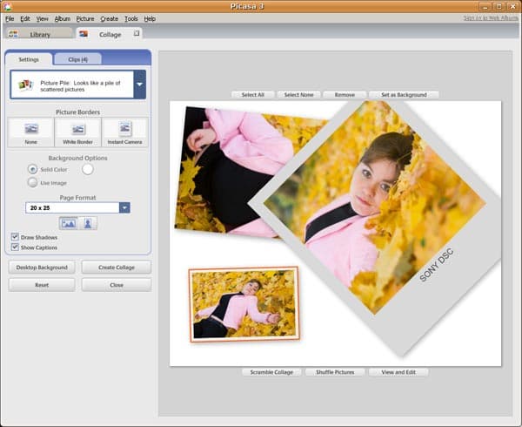The width and height of the screenshot is (522, 427).
Task: Expand the collage style dropdown arrow
Action: coord(140,85)
